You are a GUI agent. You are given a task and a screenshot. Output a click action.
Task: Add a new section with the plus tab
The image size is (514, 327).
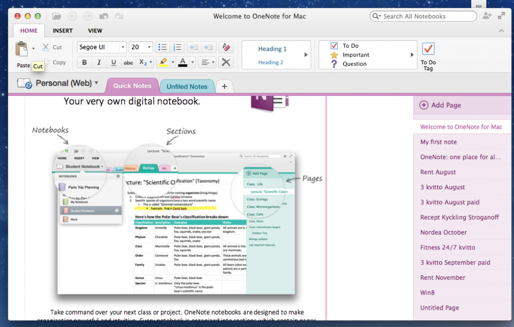225,86
